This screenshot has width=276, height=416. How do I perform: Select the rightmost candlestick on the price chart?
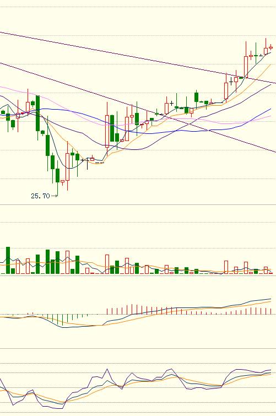(x=270, y=47)
